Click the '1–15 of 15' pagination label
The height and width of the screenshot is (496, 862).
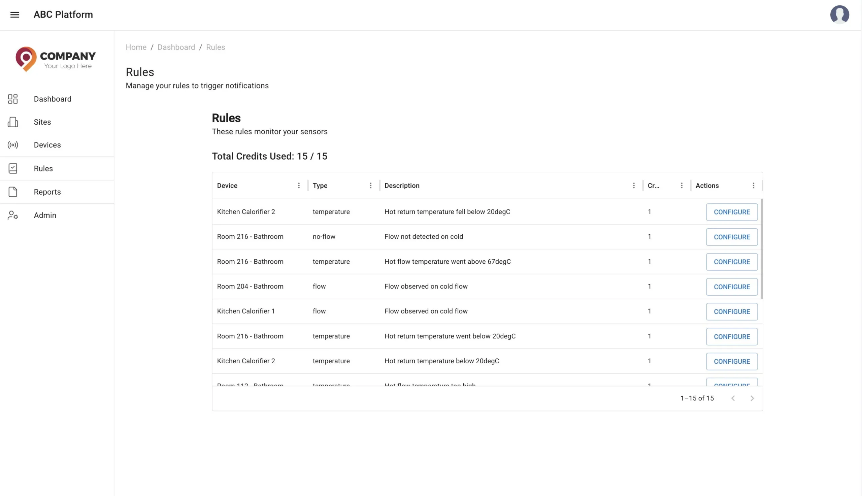[697, 398]
